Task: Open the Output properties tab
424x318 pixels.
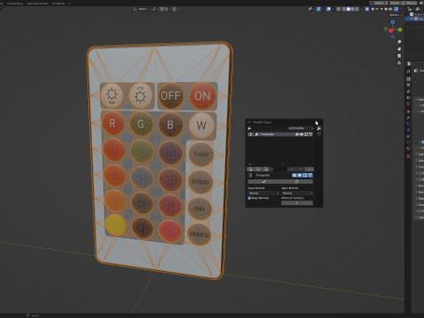Action: [408, 85]
